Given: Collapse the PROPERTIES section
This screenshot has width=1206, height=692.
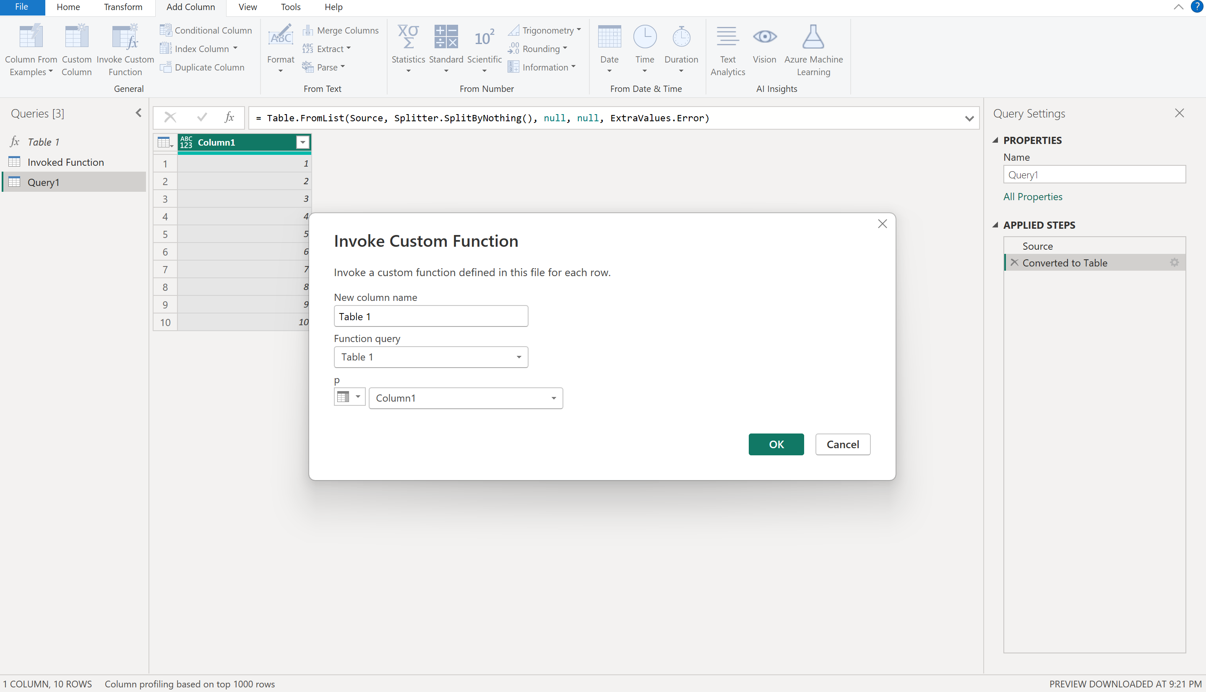Looking at the screenshot, I should point(995,140).
